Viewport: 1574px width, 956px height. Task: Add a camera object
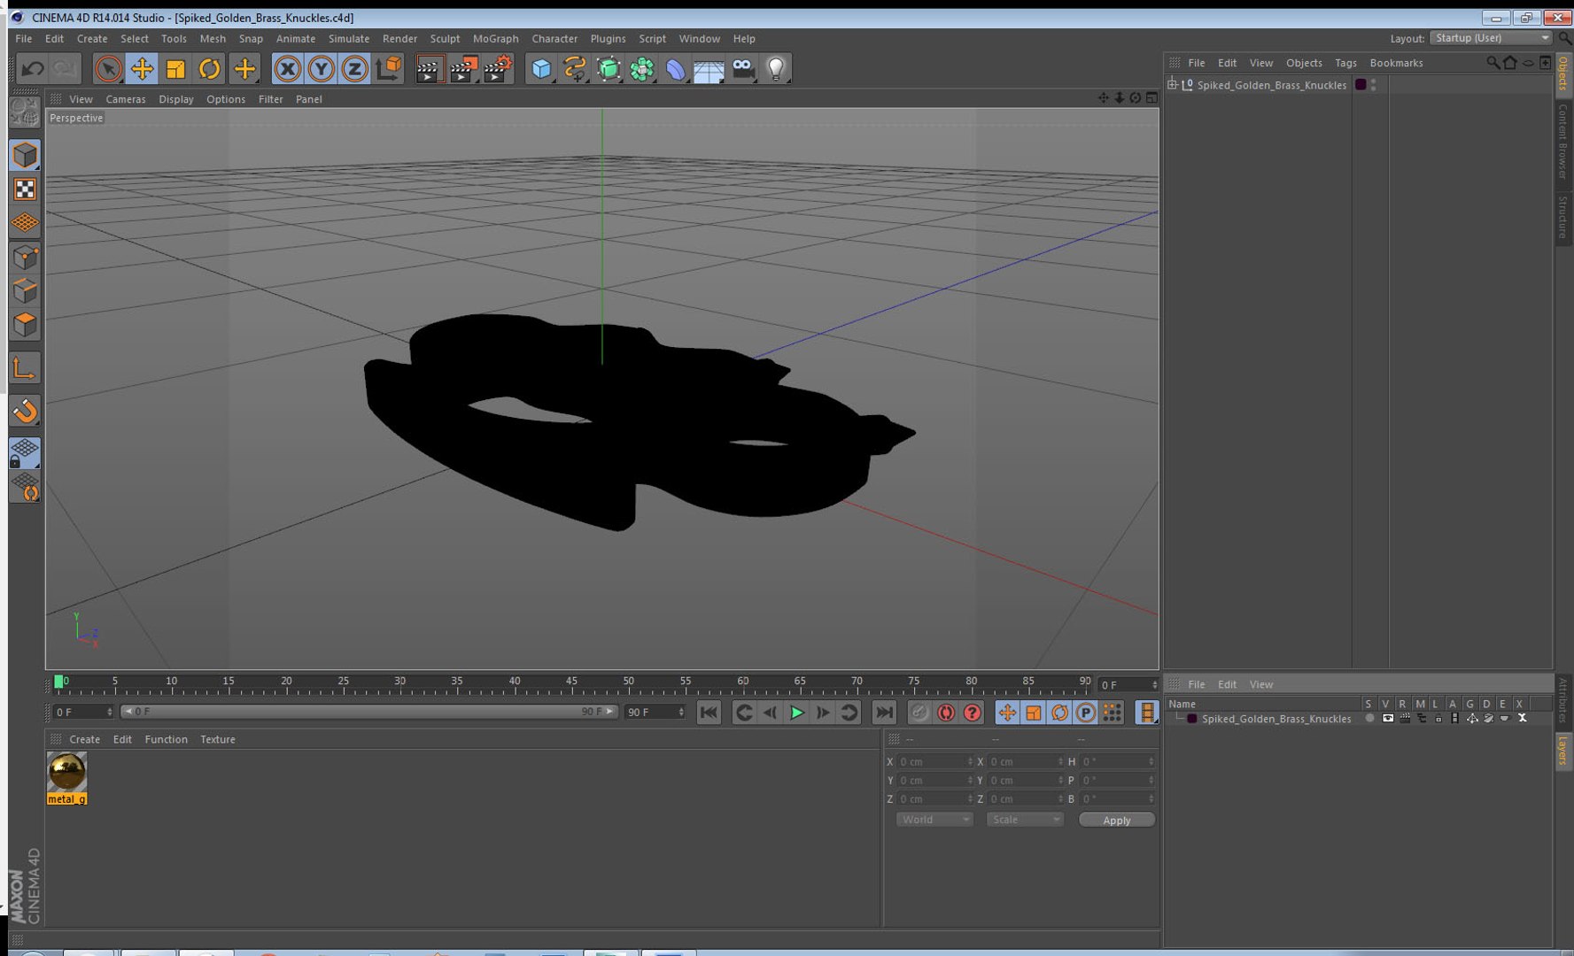(743, 68)
